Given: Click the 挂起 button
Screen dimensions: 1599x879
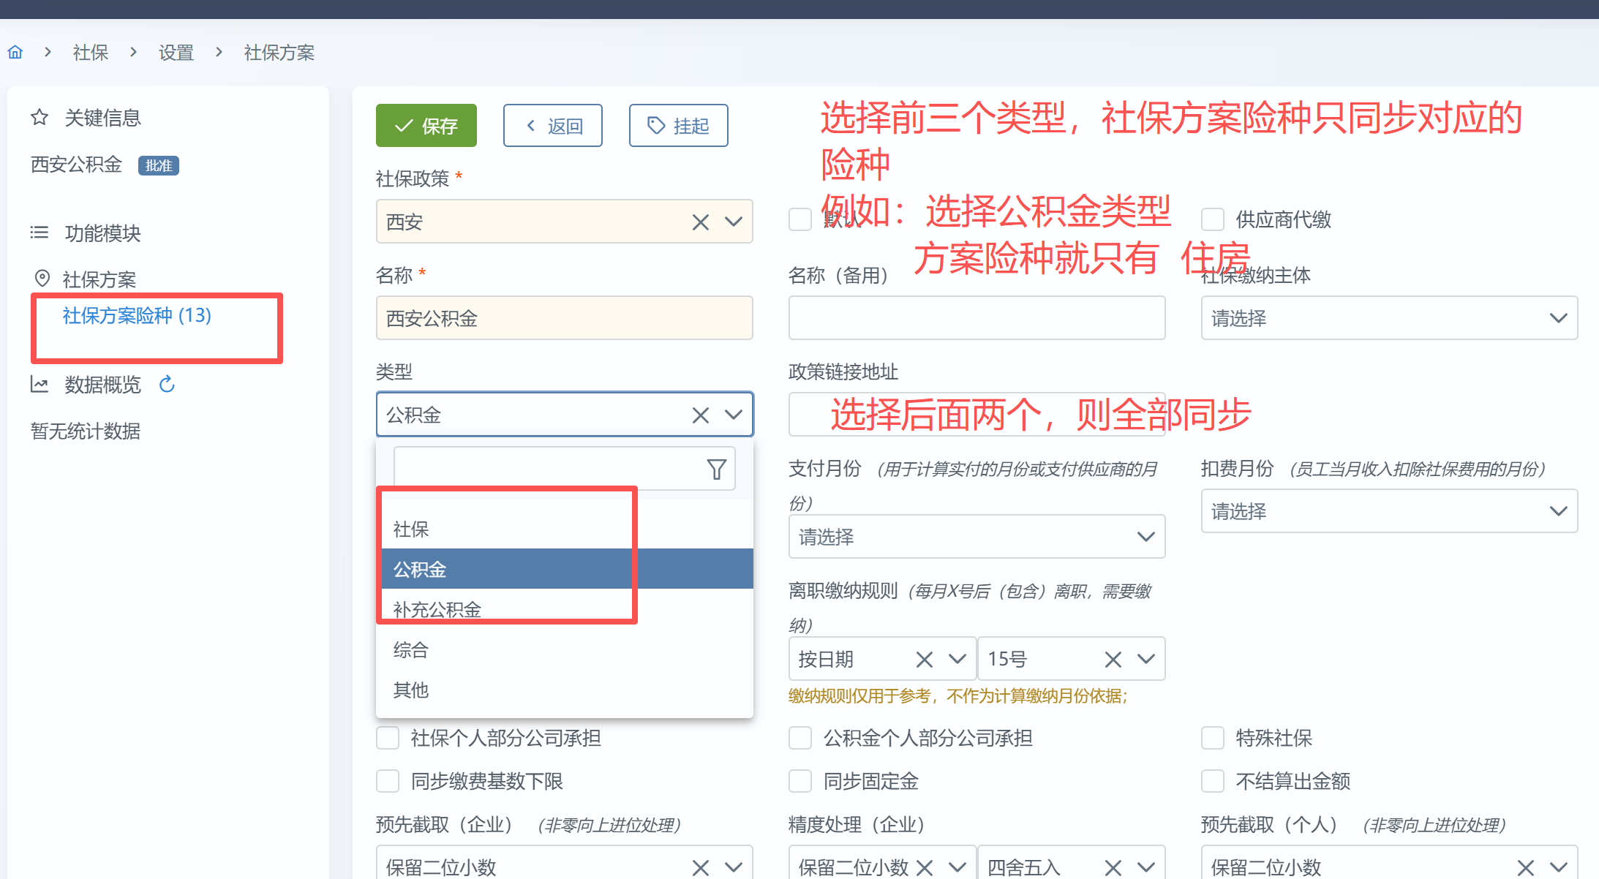Looking at the screenshot, I should point(678,126).
